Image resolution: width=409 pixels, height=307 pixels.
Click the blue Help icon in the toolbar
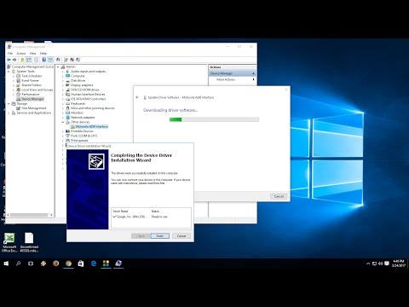tap(44, 60)
